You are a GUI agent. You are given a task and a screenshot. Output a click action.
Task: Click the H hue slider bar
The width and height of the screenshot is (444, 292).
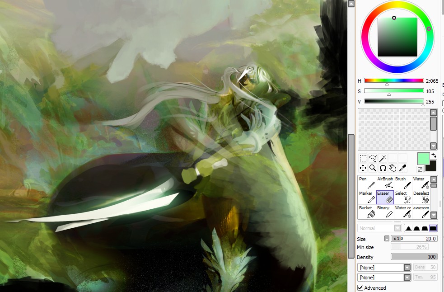coord(394,80)
